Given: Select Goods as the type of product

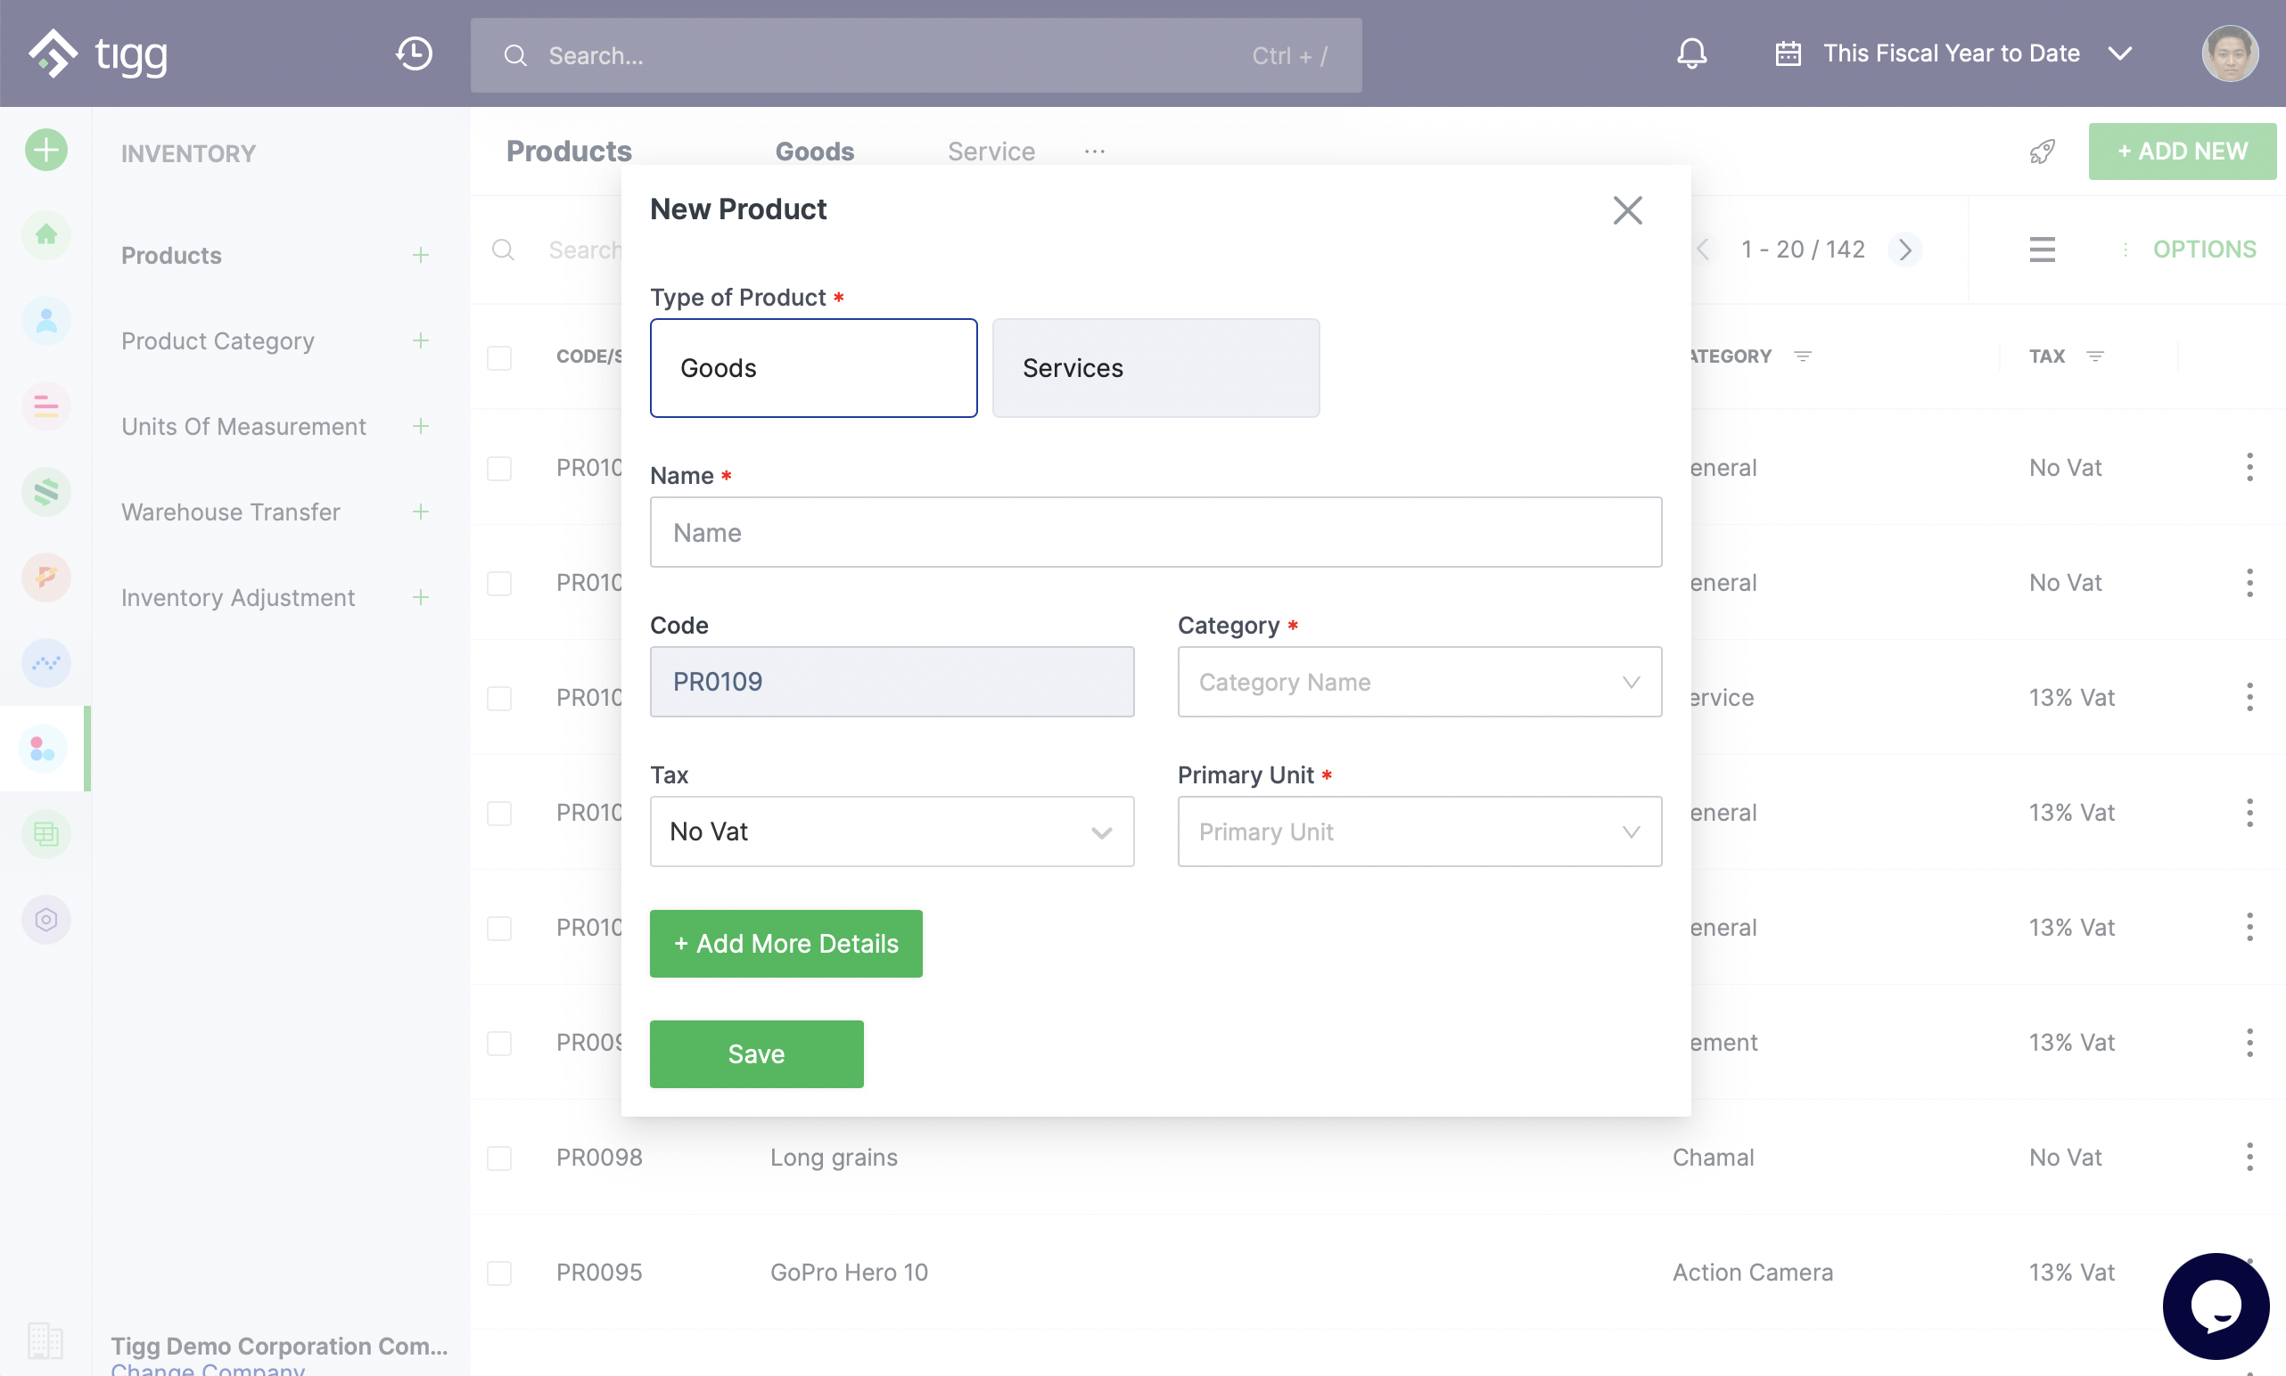Looking at the screenshot, I should point(812,367).
